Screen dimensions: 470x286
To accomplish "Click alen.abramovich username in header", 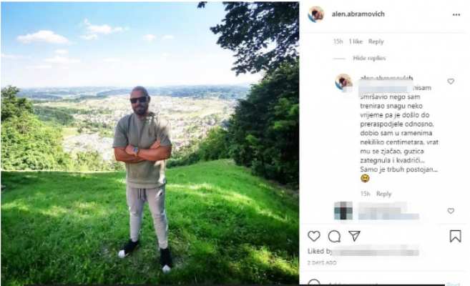I will [358, 14].
